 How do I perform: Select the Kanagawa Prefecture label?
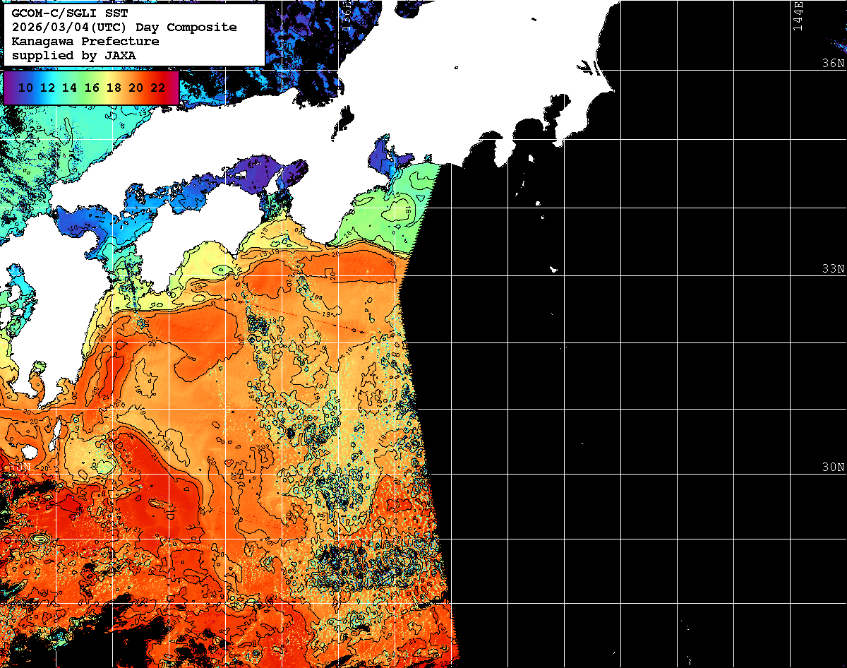(85, 41)
